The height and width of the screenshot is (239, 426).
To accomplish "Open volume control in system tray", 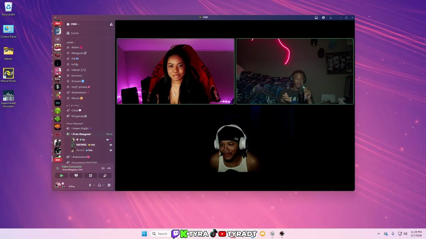I will [405, 234].
